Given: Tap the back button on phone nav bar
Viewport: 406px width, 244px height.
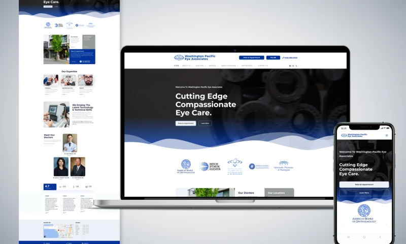Looking at the screenshot, I should point(380,237).
